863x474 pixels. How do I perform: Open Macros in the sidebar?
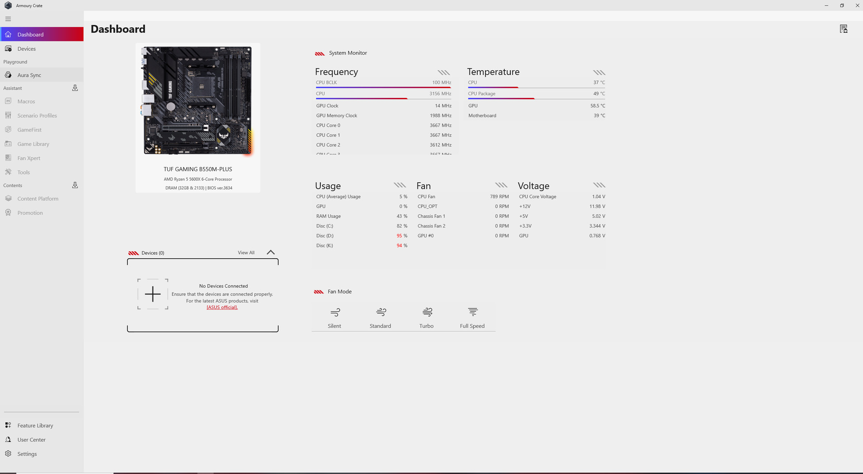coord(42,102)
